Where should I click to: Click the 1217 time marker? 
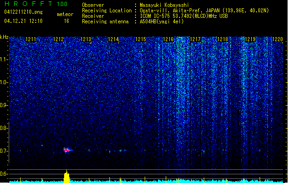point(195,39)
